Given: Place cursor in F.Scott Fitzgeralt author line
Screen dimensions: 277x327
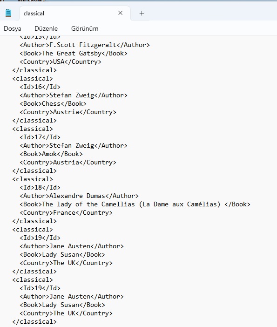Looking at the screenshot, I should (85, 45).
